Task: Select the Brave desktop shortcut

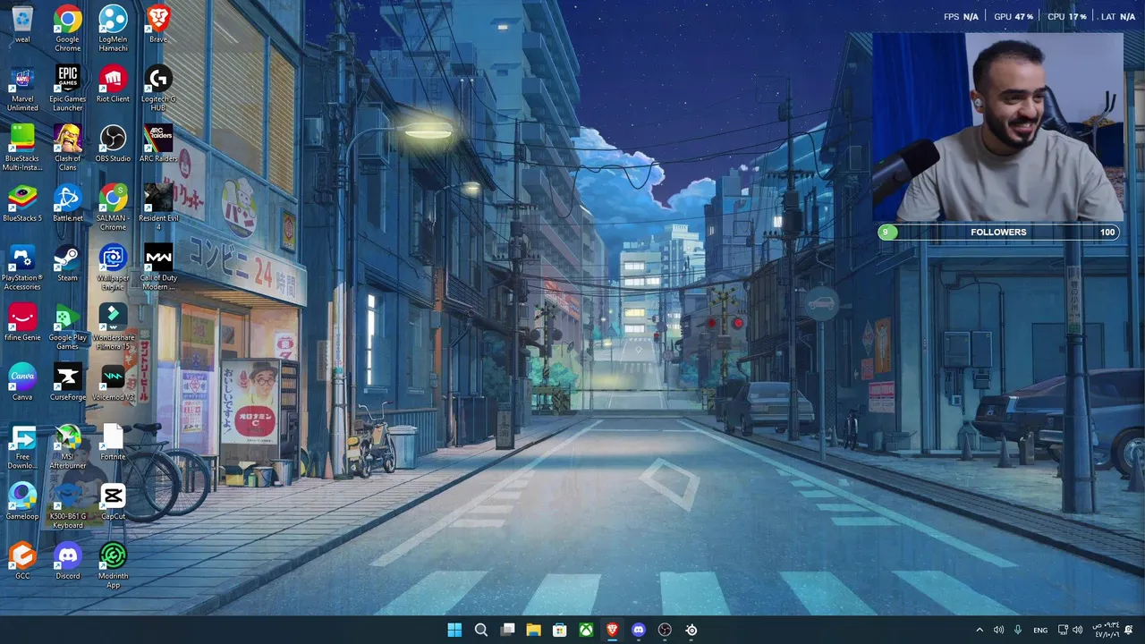Action: 158,24
